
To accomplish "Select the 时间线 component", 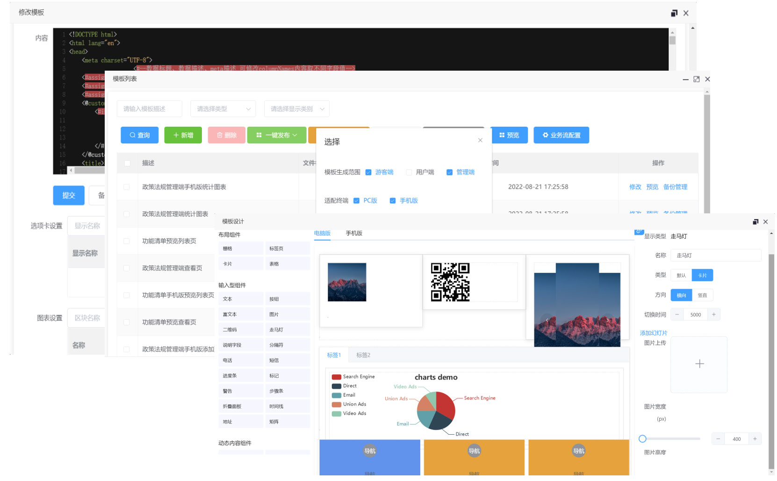I will pyautogui.click(x=287, y=407).
